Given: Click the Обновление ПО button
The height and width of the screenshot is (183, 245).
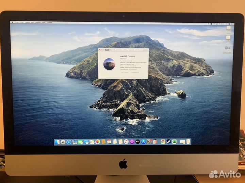Looking at the screenshot, I should (135, 72).
